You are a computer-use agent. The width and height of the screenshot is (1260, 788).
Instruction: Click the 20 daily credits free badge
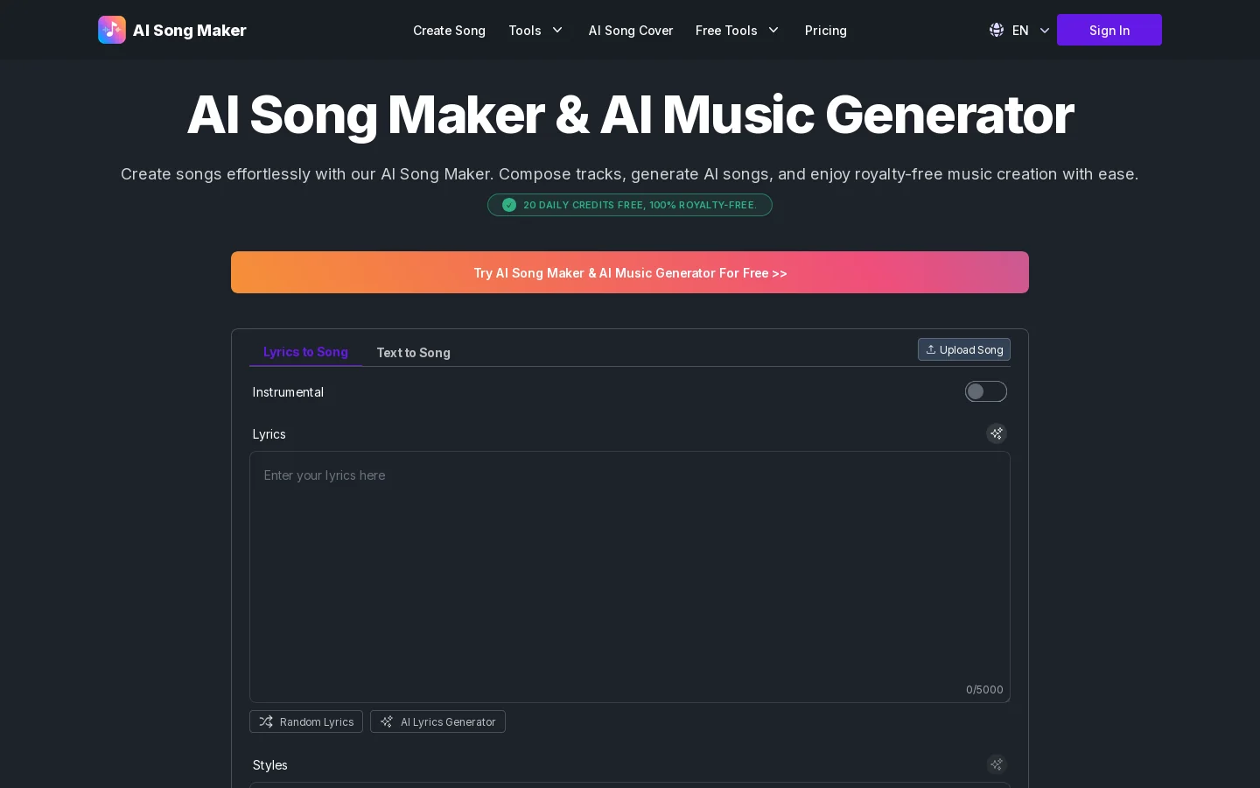pos(630,205)
